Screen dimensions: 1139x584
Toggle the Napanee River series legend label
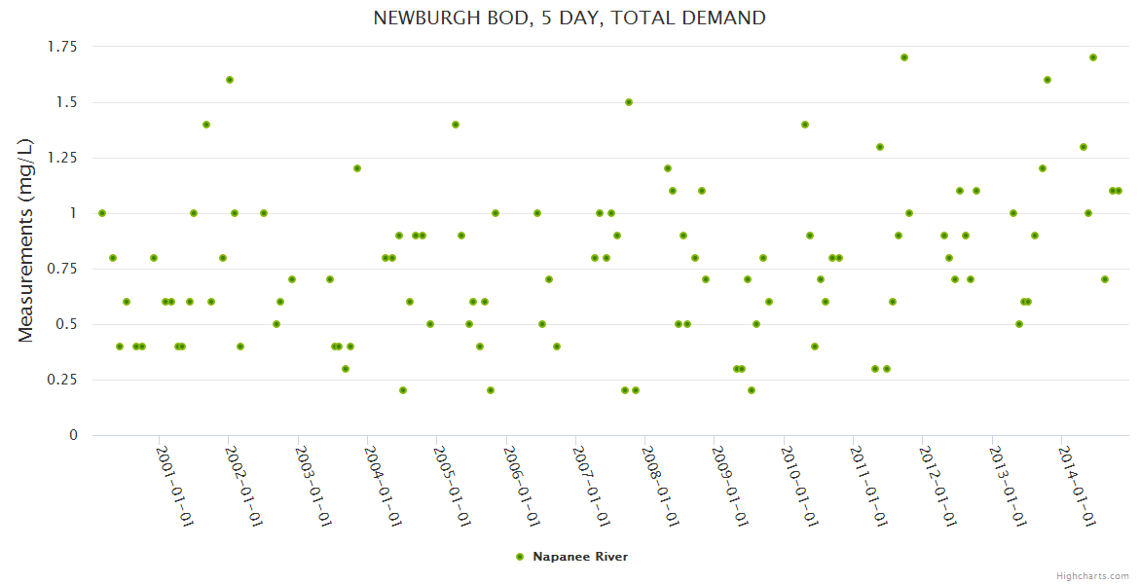click(579, 557)
